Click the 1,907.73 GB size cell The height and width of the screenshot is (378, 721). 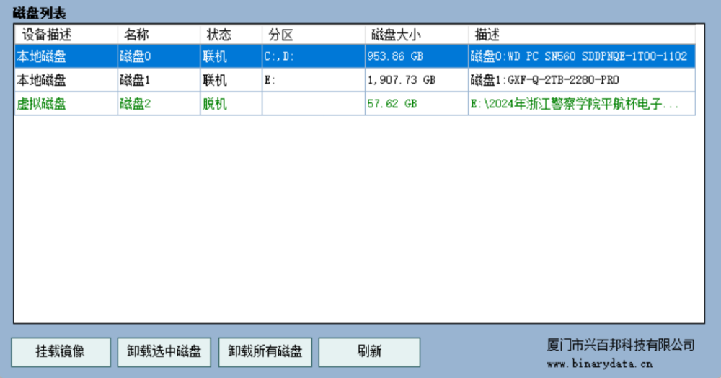pyautogui.click(x=401, y=80)
